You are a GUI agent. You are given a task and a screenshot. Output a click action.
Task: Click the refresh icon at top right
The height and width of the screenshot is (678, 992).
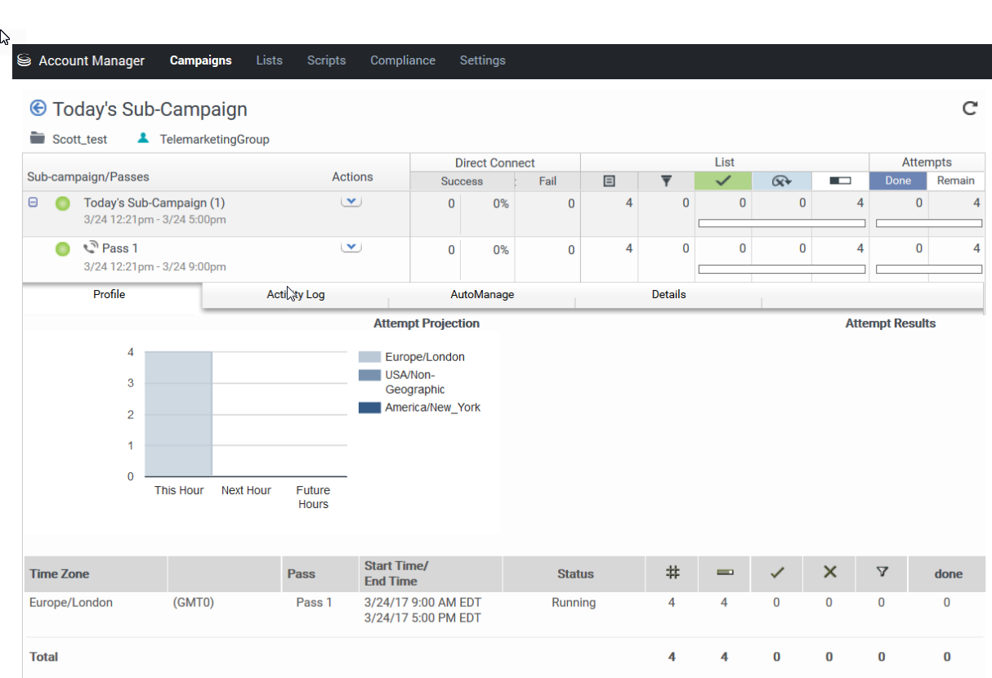(x=970, y=108)
